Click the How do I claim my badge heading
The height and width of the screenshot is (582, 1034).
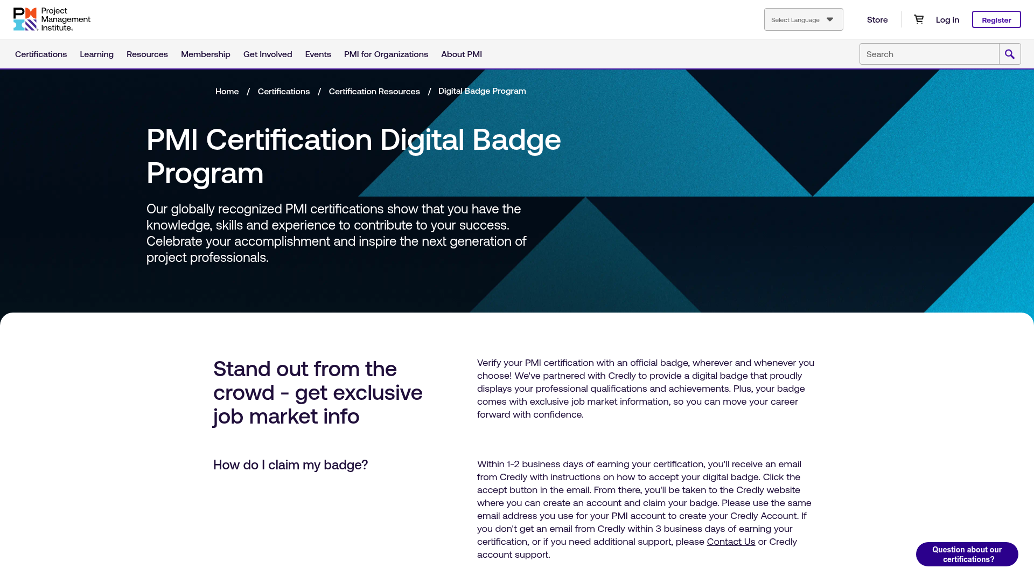pyautogui.click(x=291, y=465)
